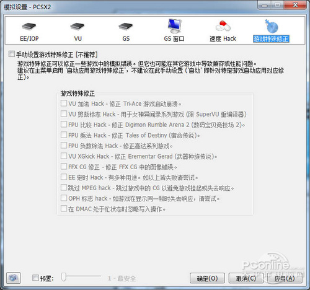Toggle FFX CG 修正 checkbox

point(64,166)
